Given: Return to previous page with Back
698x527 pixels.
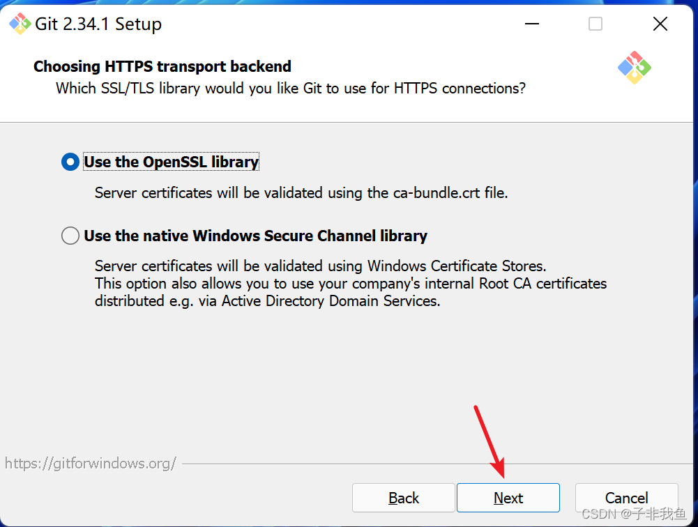Looking at the screenshot, I should tap(403, 498).
